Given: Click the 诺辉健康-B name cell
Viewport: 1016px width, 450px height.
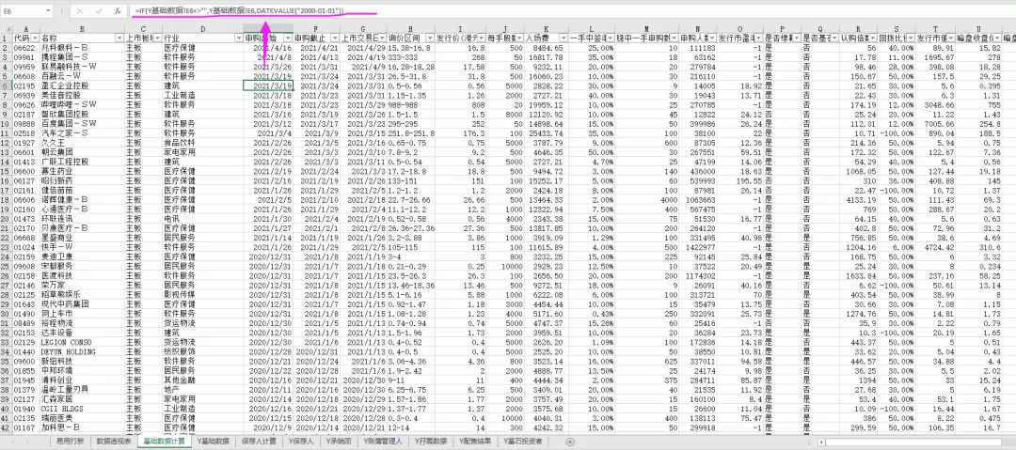Looking at the screenshot, I should [x=82, y=199].
